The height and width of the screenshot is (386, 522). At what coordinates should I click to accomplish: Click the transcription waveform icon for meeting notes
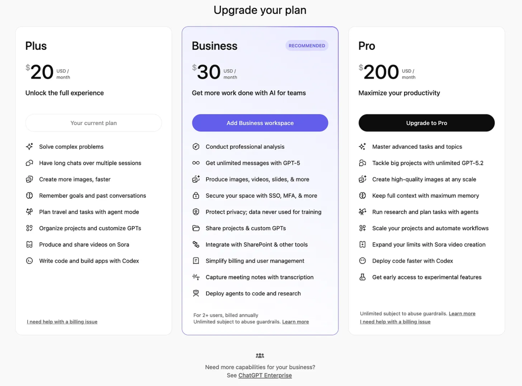(196, 277)
